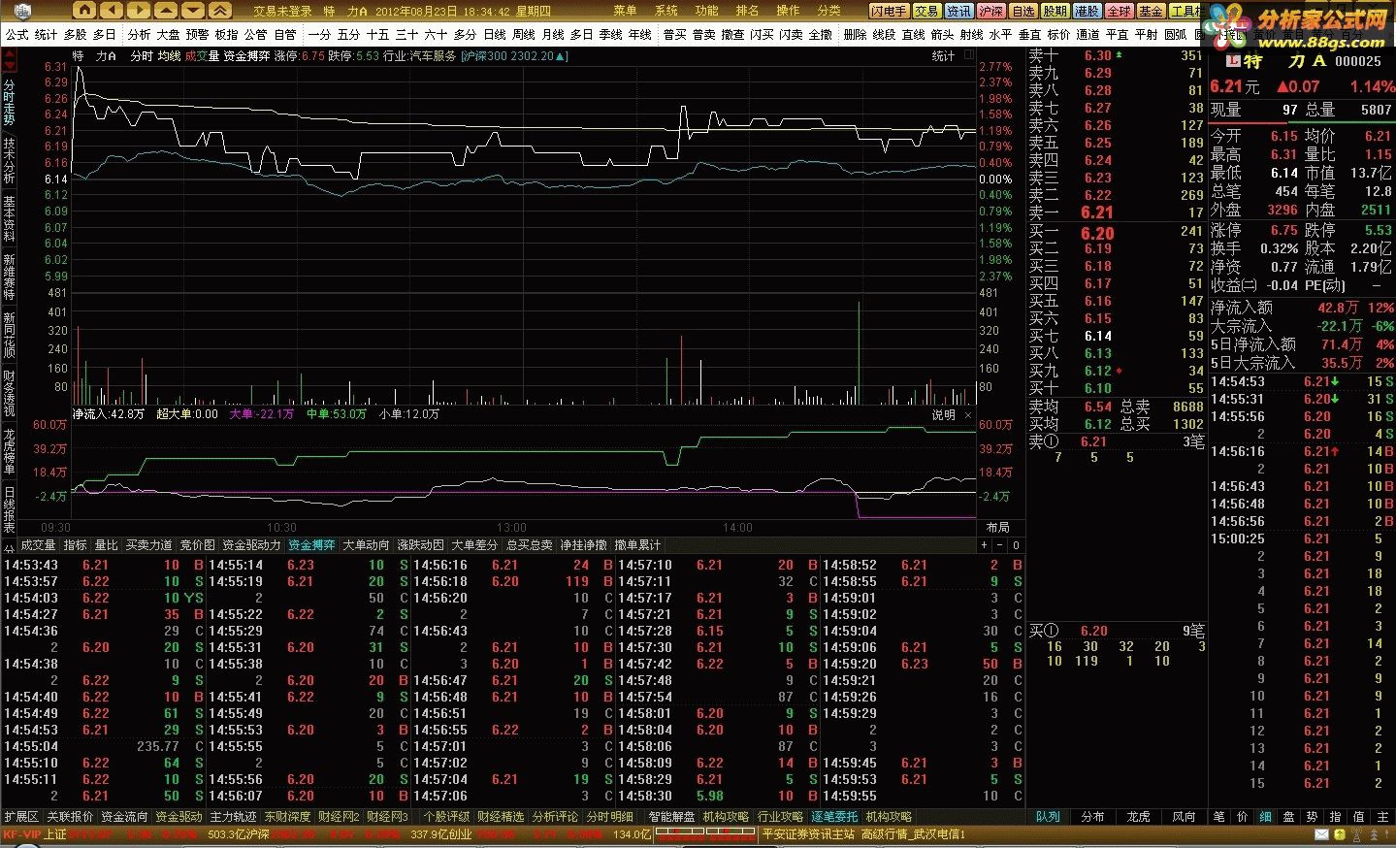Navigate back with left arrow

[112, 10]
